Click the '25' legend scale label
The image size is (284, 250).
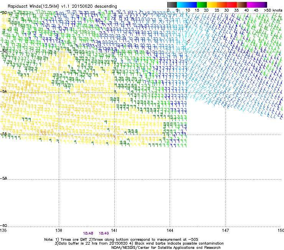coord(217,10)
